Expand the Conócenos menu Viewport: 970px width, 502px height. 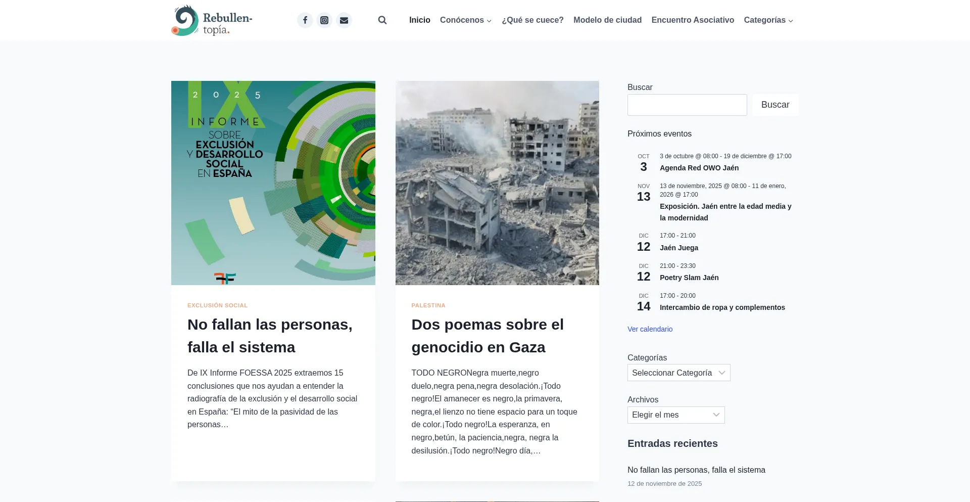[x=465, y=20]
